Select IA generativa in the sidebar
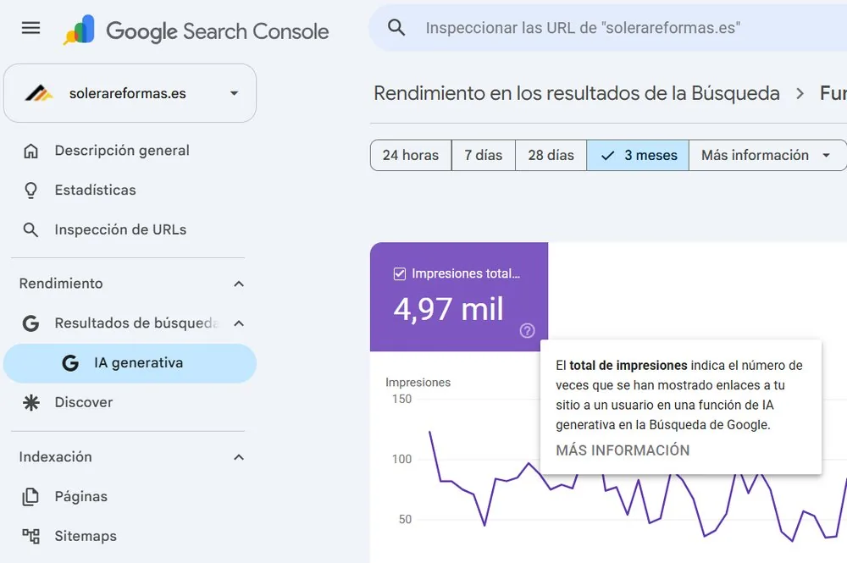 (130, 362)
